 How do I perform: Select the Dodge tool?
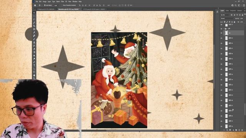(34, 59)
